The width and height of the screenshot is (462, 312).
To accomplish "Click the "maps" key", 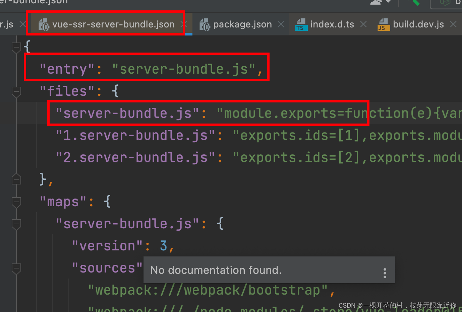I will [x=63, y=202].
